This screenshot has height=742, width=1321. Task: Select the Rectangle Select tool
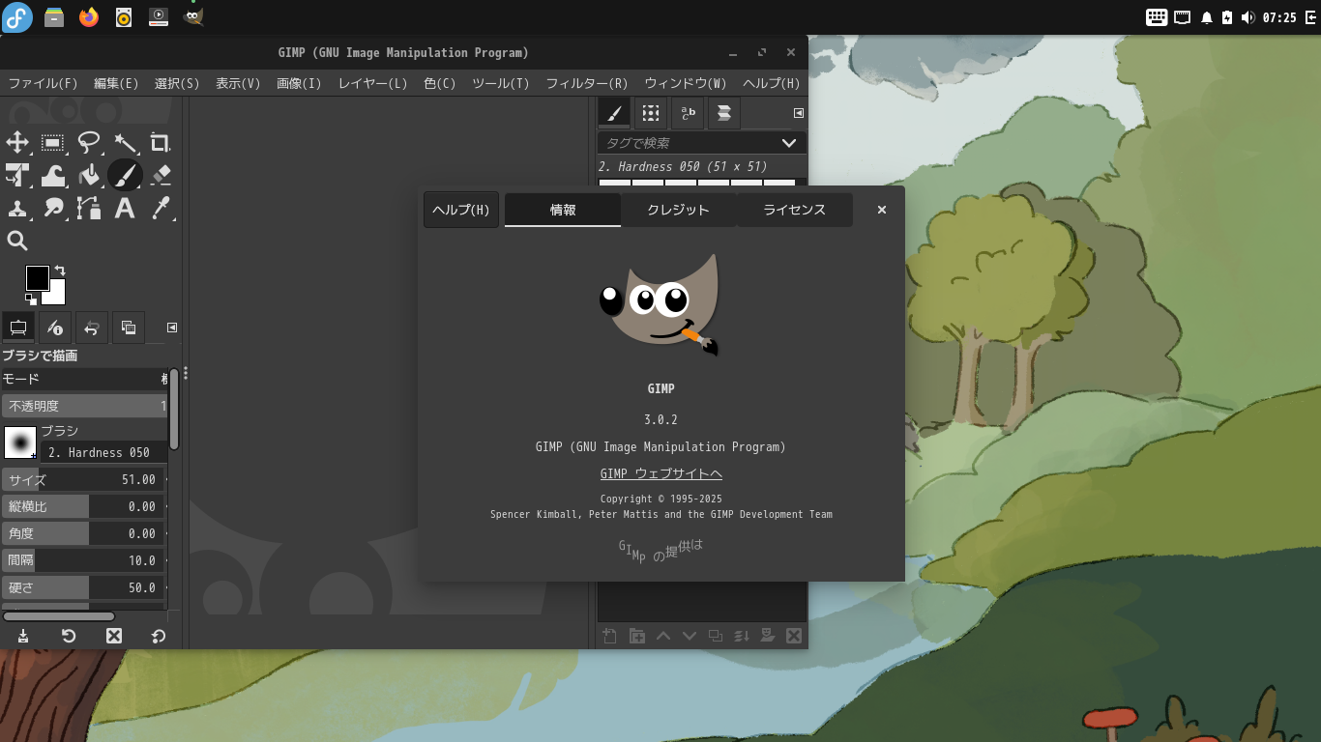click(x=53, y=144)
